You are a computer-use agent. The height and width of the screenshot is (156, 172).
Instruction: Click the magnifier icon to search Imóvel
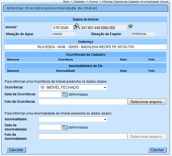[x=77, y=27]
